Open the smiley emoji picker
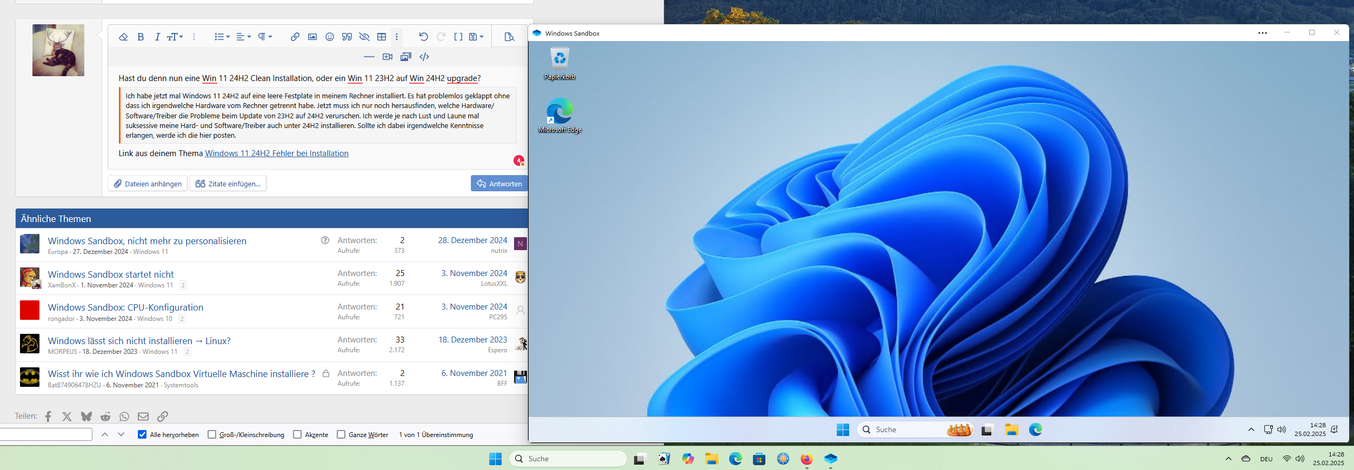Image resolution: width=1354 pixels, height=470 pixels. click(x=330, y=37)
